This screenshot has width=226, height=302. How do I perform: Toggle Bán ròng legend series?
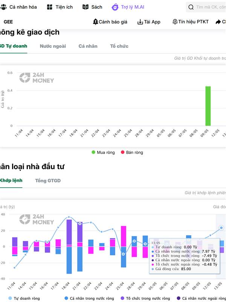pos(132,153)
